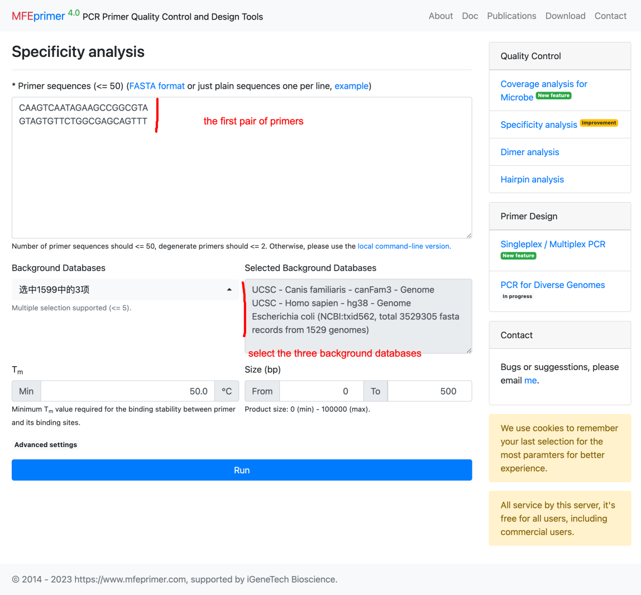Click UCSC - Homo sapien - hg38 entry
The image size is (641, 595).
331,303
